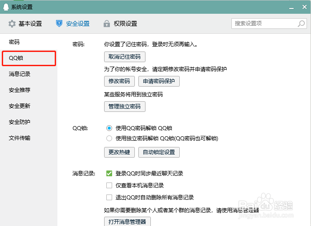Click the padlock icon for 权限设置
Screen dimensions: 311x226
(107, 24)
